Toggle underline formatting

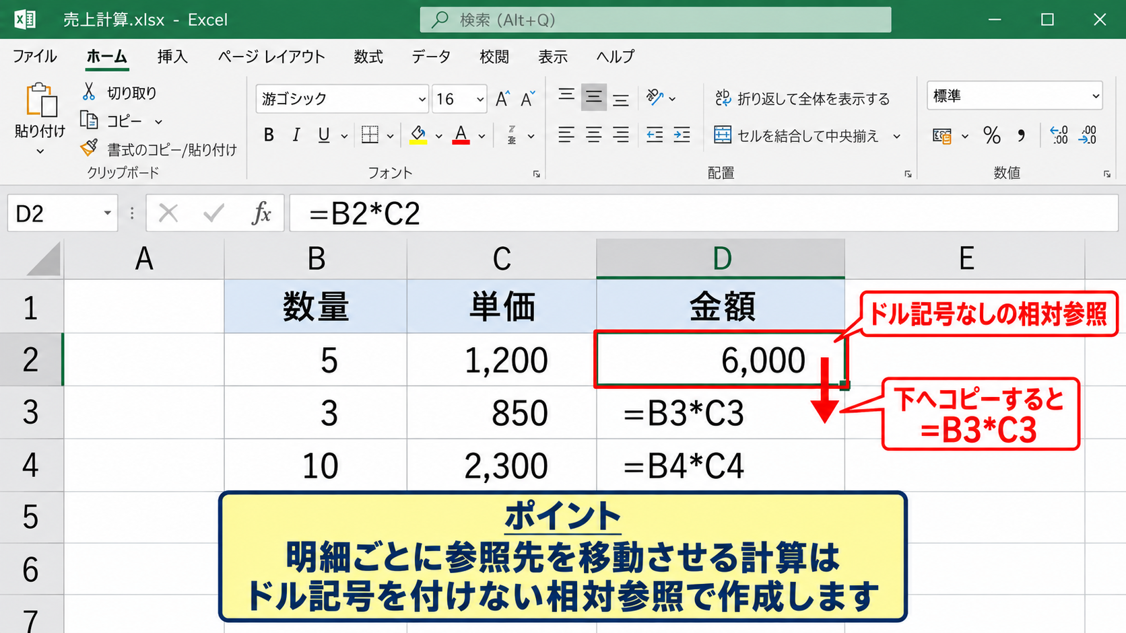(324, 135)
